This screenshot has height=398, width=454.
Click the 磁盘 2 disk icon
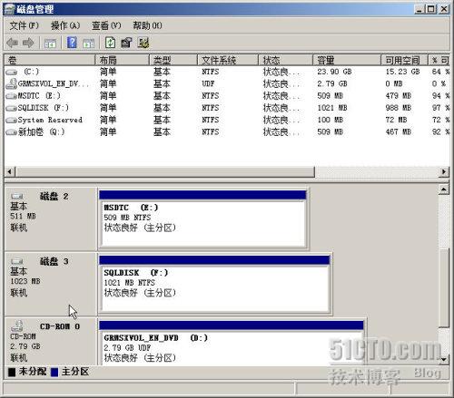[17, 197]
